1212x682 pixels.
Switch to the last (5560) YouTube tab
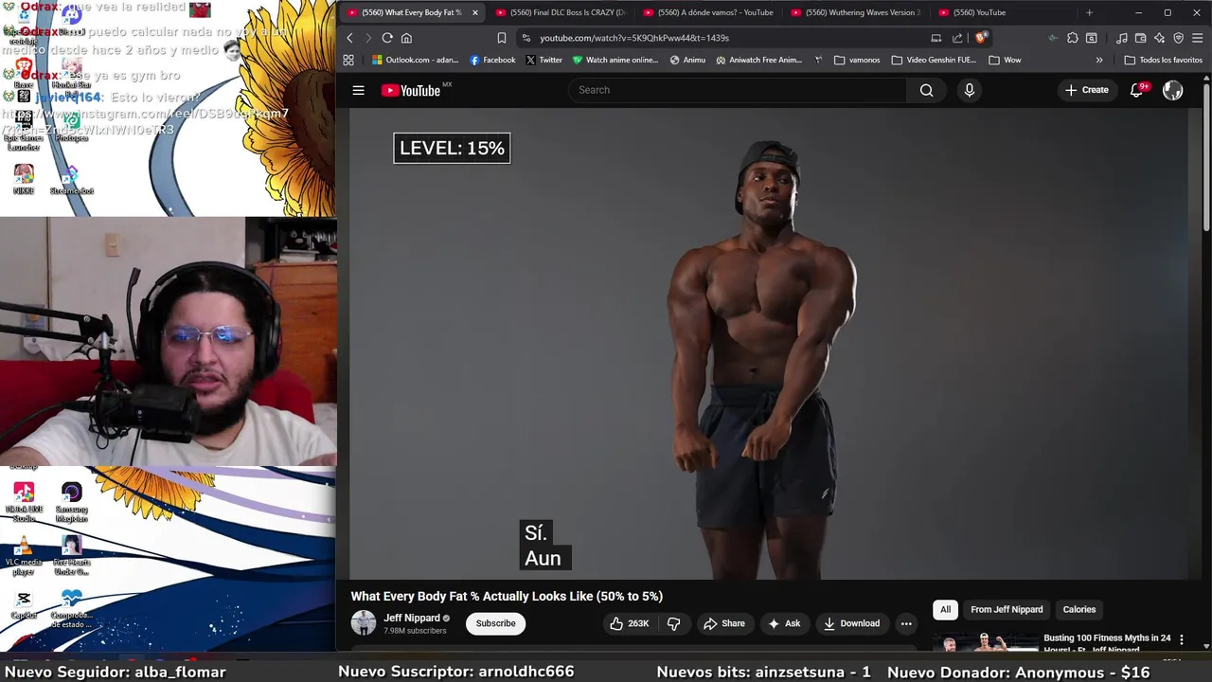[x=1004, y=12]
